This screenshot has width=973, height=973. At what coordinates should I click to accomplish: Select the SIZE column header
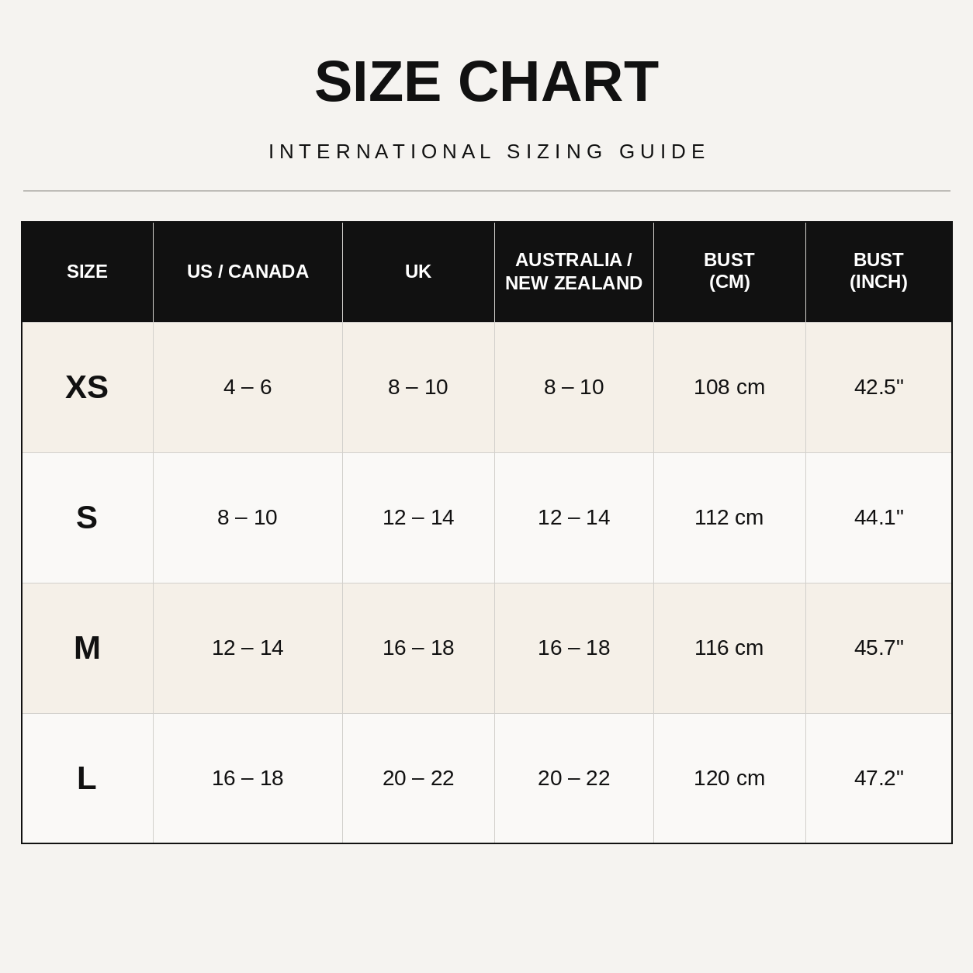pyautogui.click(x=87, y=272)
